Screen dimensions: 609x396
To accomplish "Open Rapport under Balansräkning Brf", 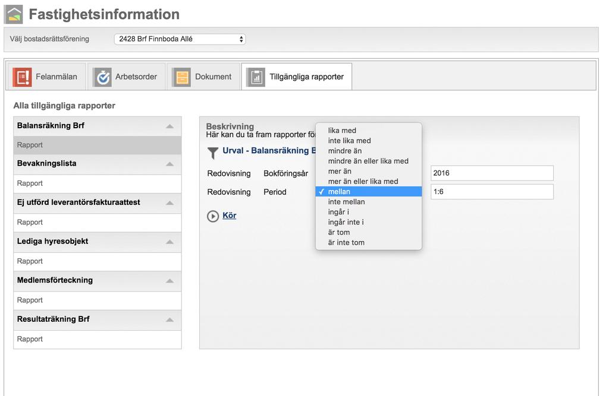I will click(x=98, y=145).
